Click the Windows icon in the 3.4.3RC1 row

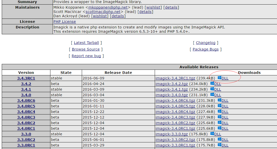pyautogui.click(x=220, y=78)
